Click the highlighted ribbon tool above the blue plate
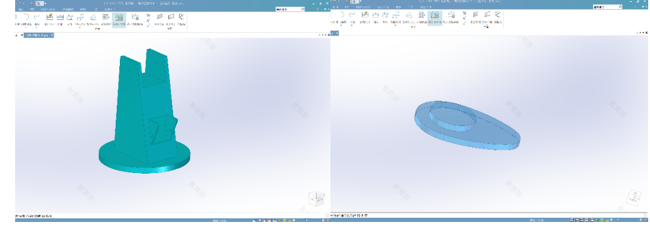Viewport: 650px width, 228px height. tap(435, 18)
